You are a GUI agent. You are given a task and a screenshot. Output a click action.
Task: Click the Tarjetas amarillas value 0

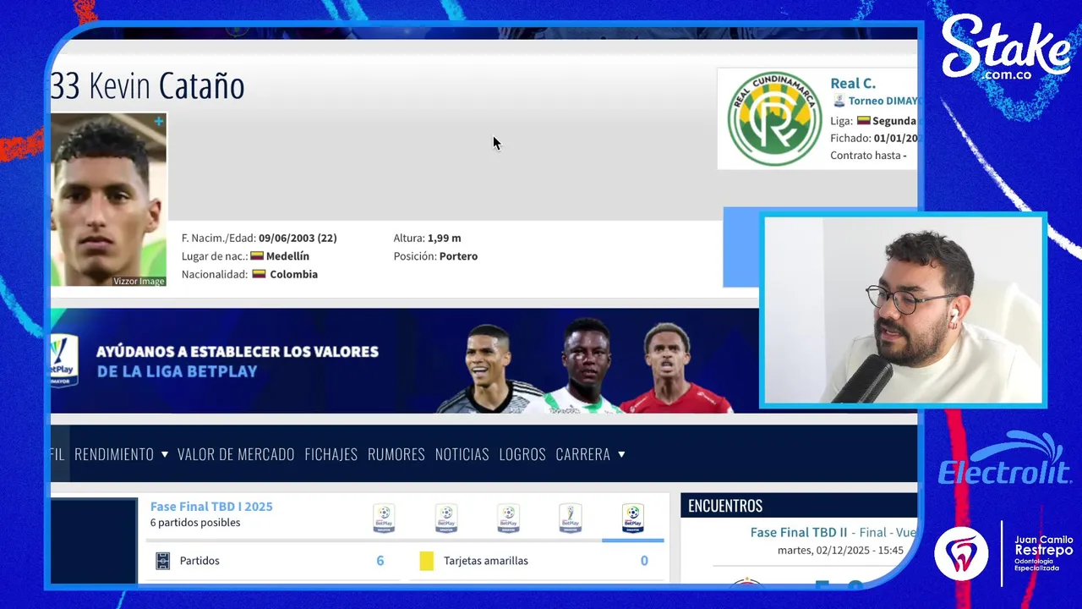click(644, 561)
